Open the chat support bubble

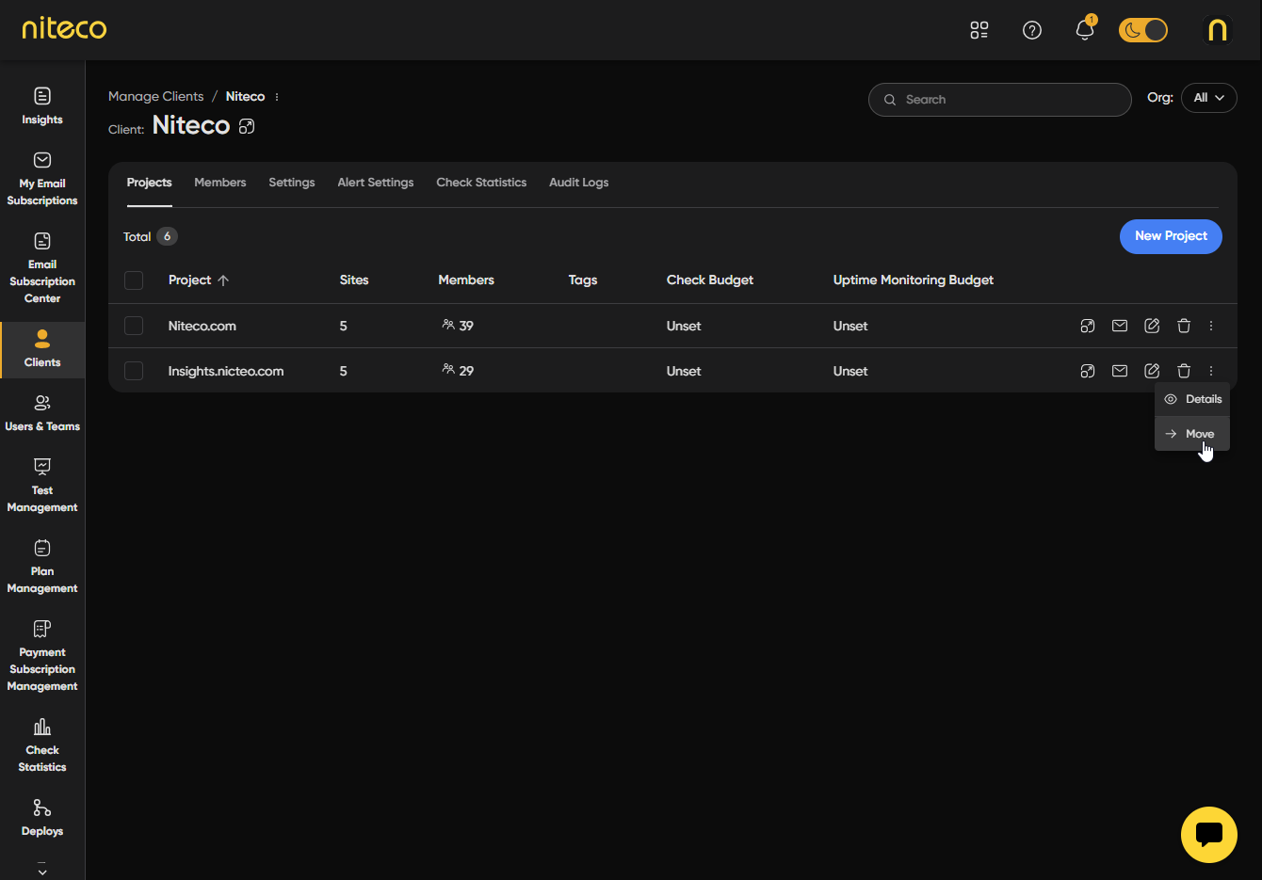point(1208,835)
